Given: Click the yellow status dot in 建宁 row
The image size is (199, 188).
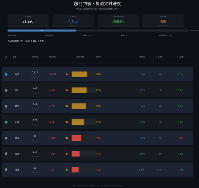Looking at the screenshot, I should 67,106.
